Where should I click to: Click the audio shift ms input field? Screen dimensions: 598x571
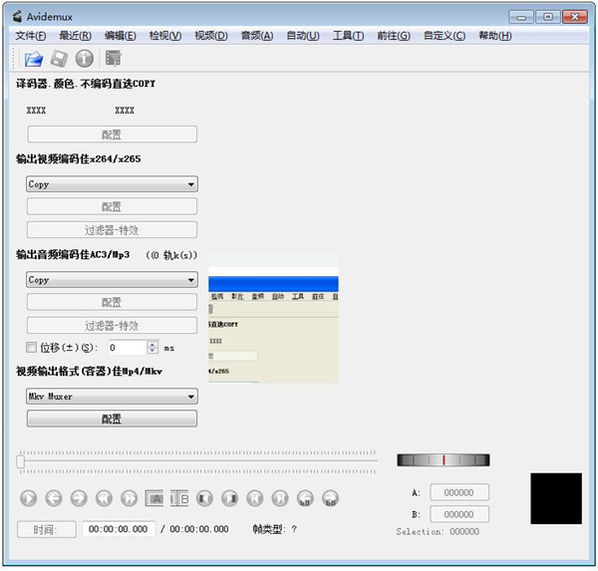tap(126, 348)
